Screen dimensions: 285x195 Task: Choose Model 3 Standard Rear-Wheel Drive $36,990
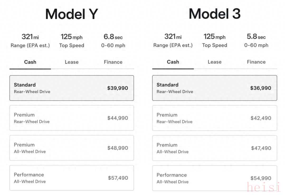215,88
